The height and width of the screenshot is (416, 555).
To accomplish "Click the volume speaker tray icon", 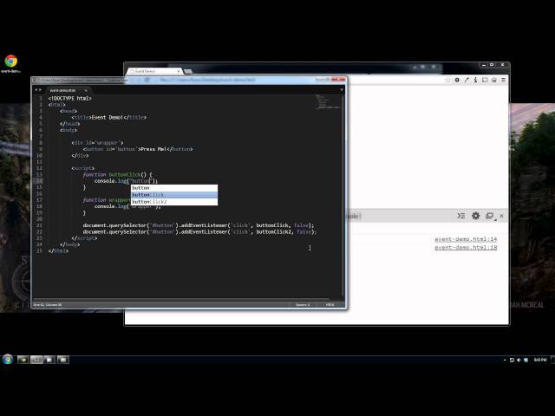I will coord(519,361).
